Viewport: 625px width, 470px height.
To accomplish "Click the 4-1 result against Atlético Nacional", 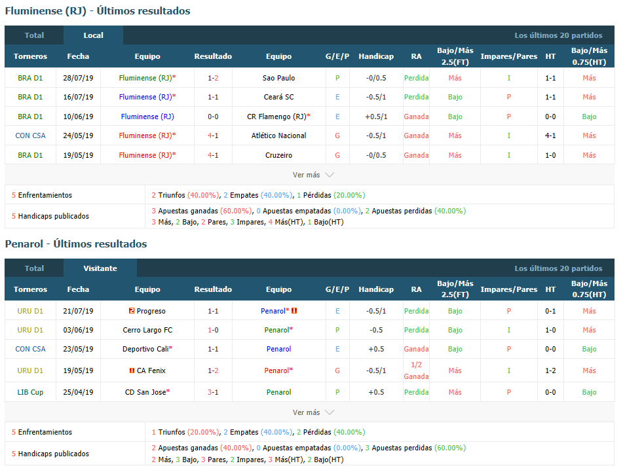I will (213, 136).
